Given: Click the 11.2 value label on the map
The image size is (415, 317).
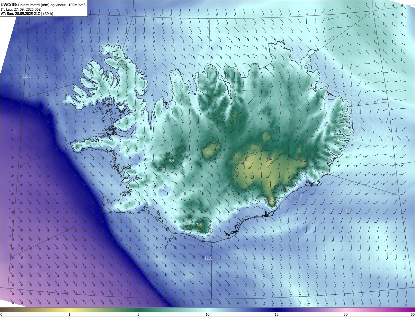Looking at the screenshot, I should [x=159, y=258].
